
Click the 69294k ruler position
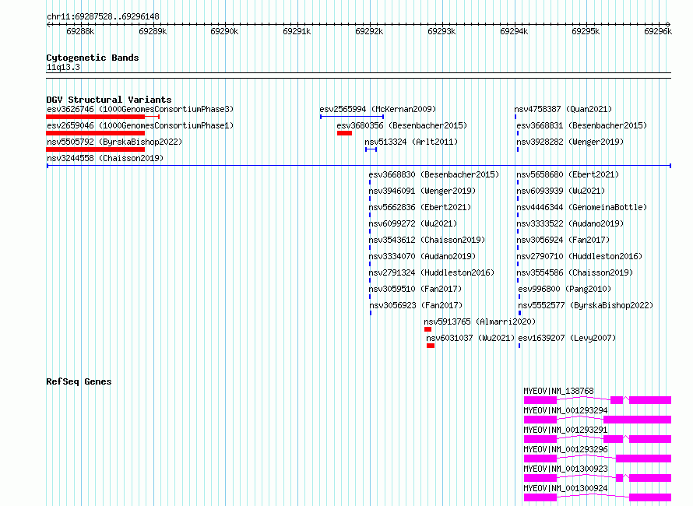tap(514, 31)
